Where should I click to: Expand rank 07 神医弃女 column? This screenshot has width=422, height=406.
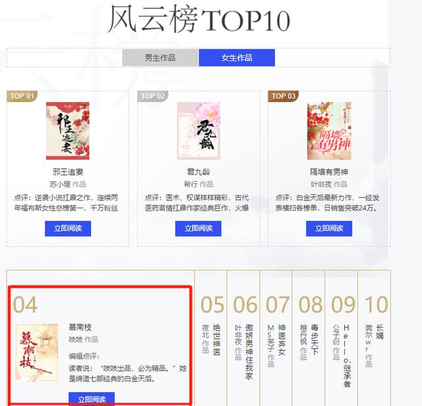(276, 338)
